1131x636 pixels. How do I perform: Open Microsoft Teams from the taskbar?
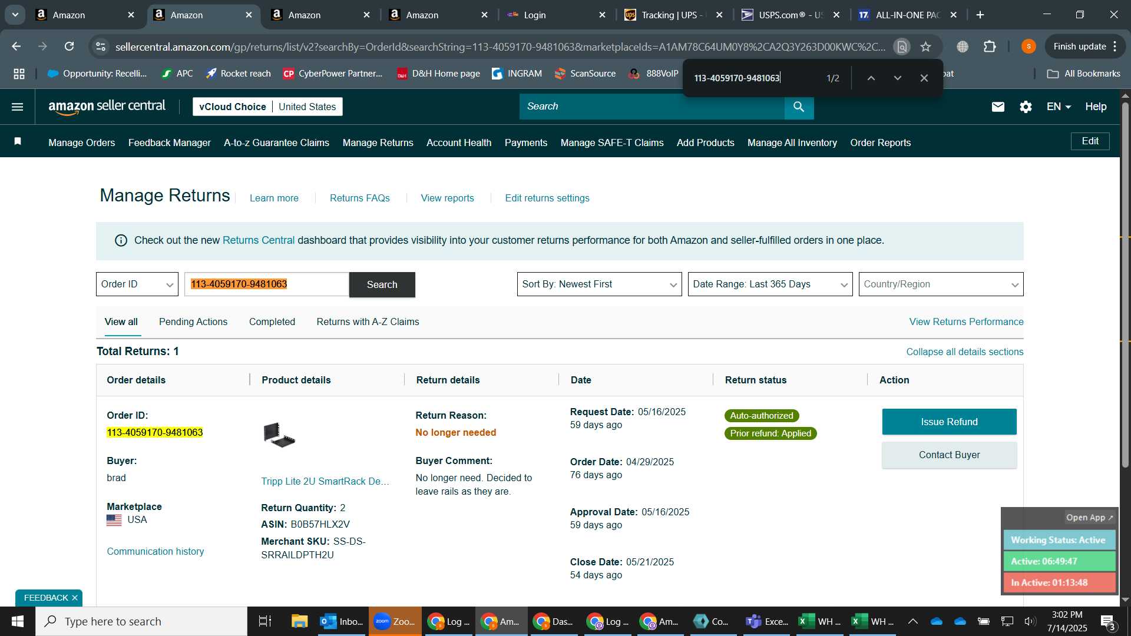click(767, 621)
